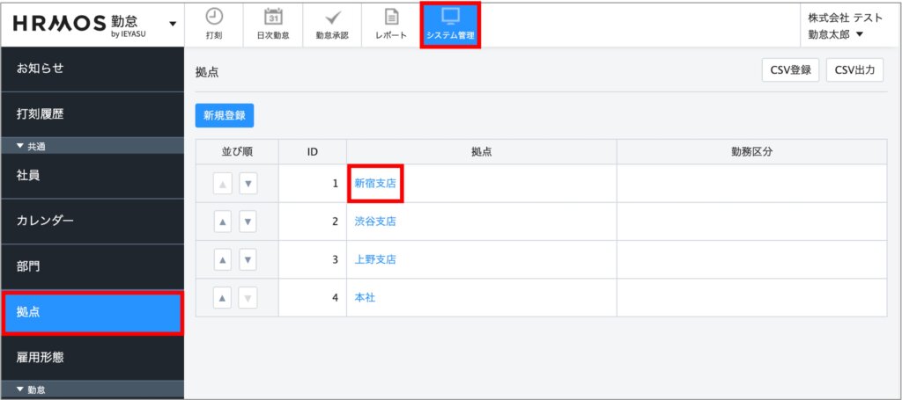
Task: Move 新宿支店 down with arrow
Action: tap(248, 184)
